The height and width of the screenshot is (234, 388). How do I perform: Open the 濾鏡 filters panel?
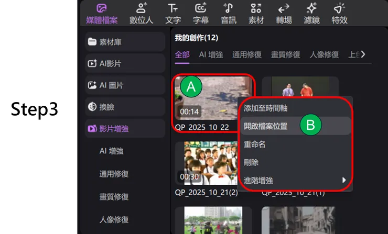coord(311,14)
